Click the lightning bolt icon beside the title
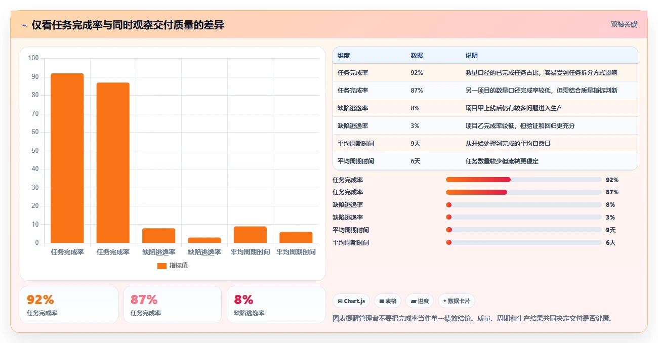 pyautogui.click(x=24, y=25)
